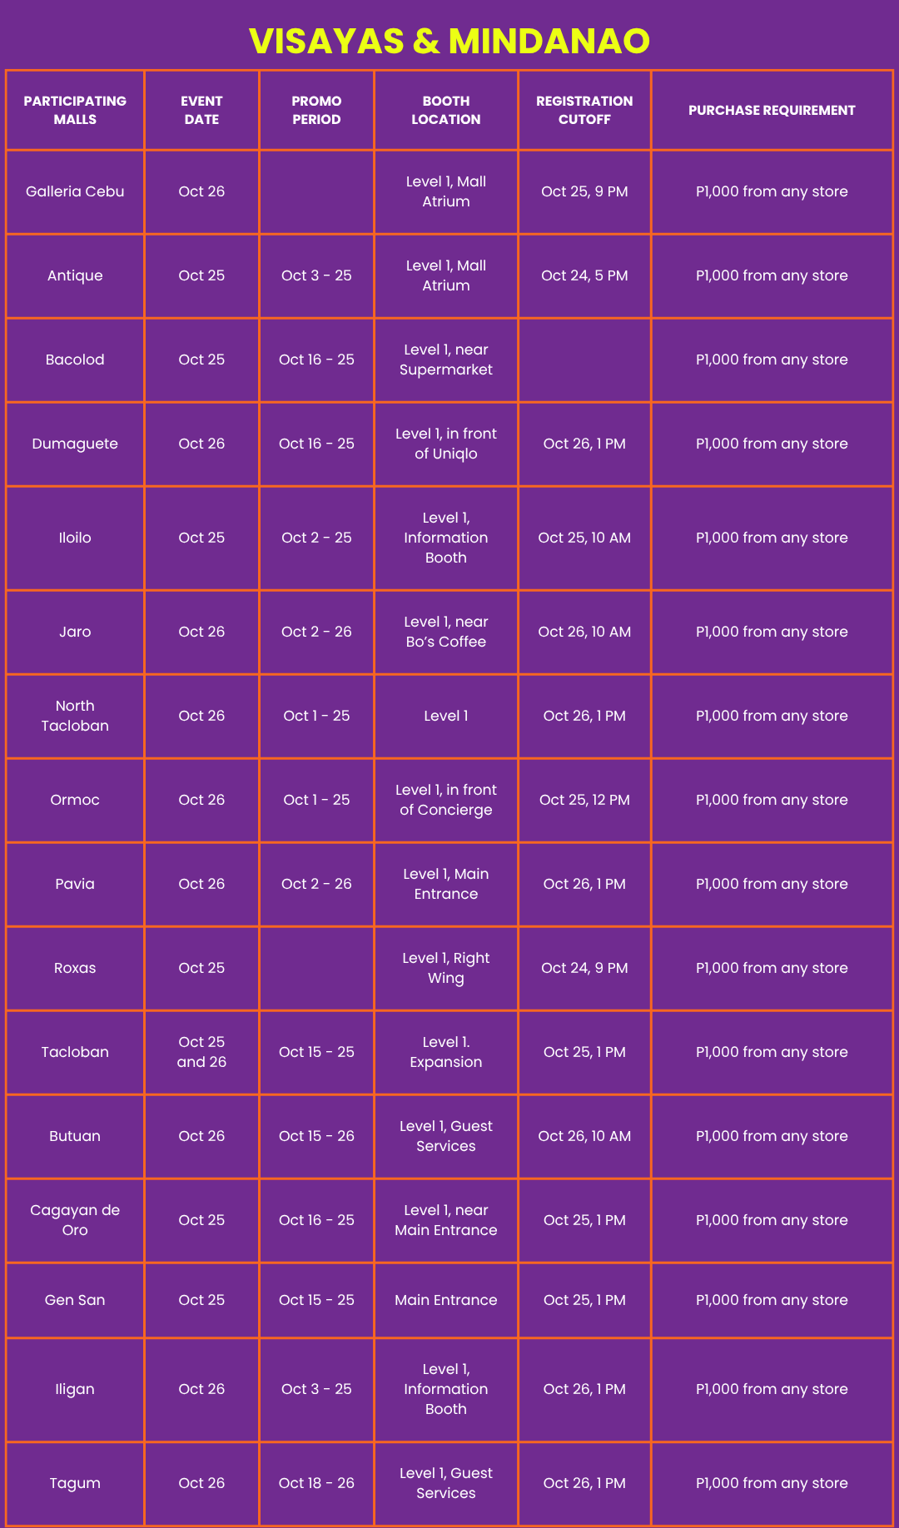Click the empty registration cutoff cell for Bacolod
The image size is (899, 1528).
[584, 360]
